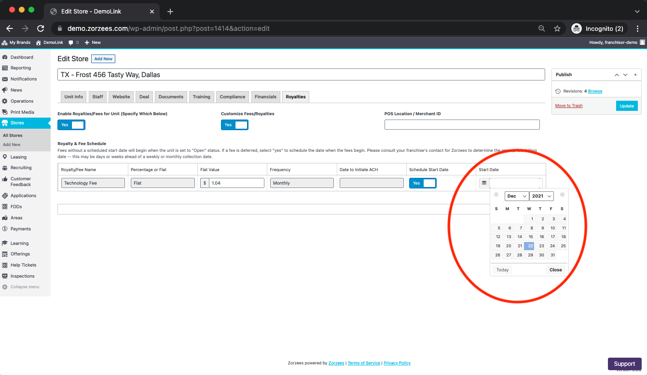
Task: Toggle Schedule Start Date to No
Action: click(x=423, y=183)
